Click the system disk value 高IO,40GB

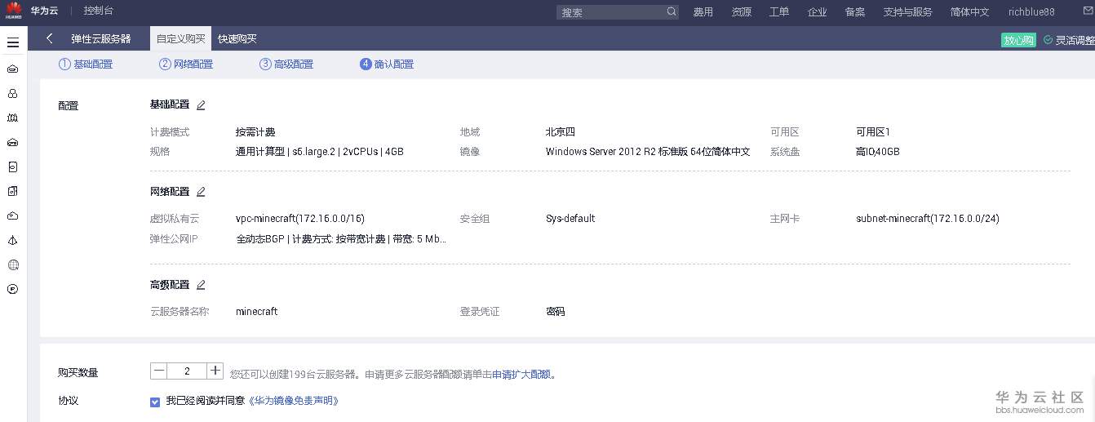(878, 152)
